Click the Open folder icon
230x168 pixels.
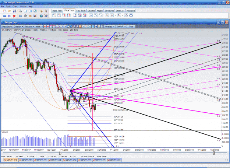point(10,11)
